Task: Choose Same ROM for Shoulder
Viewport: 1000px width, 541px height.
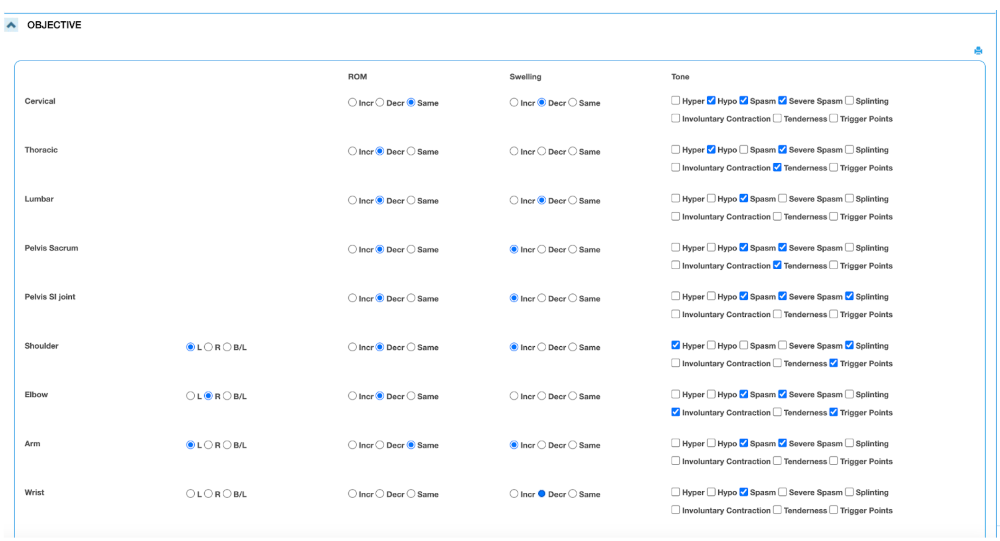Action: click(x=411, y=347)
